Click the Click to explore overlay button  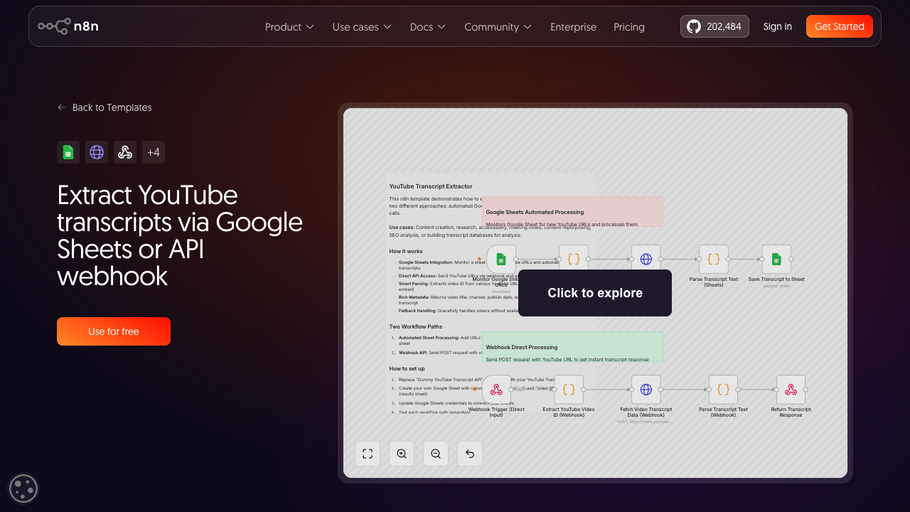(x=595, y=293)
